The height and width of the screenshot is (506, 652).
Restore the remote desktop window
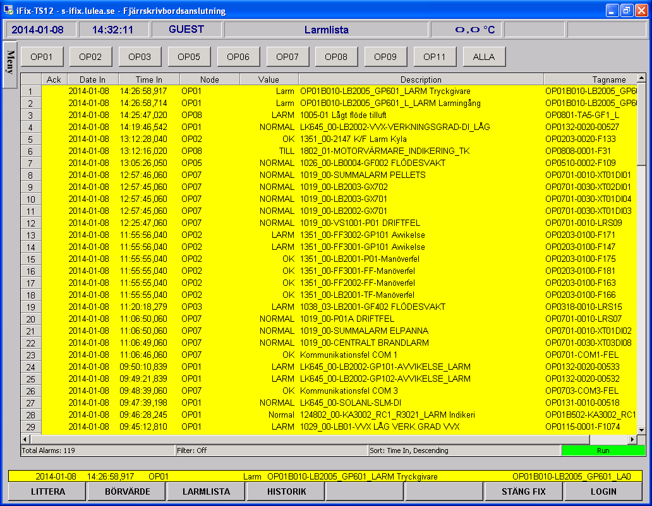click(626, 10)
